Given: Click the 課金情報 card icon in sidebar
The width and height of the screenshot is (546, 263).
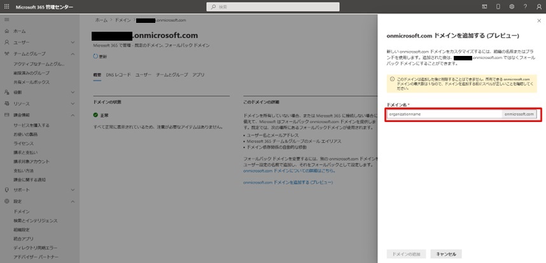Looking at the screenshot, I should click(6, 115).
